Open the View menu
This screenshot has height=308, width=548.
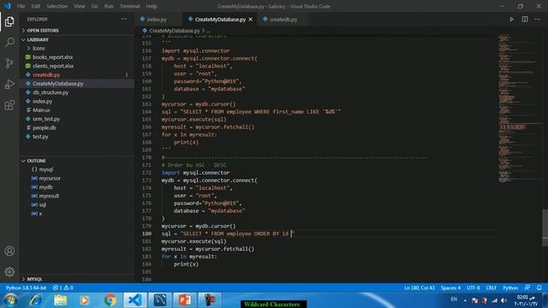pyautogui.click(x=80, y=6)
